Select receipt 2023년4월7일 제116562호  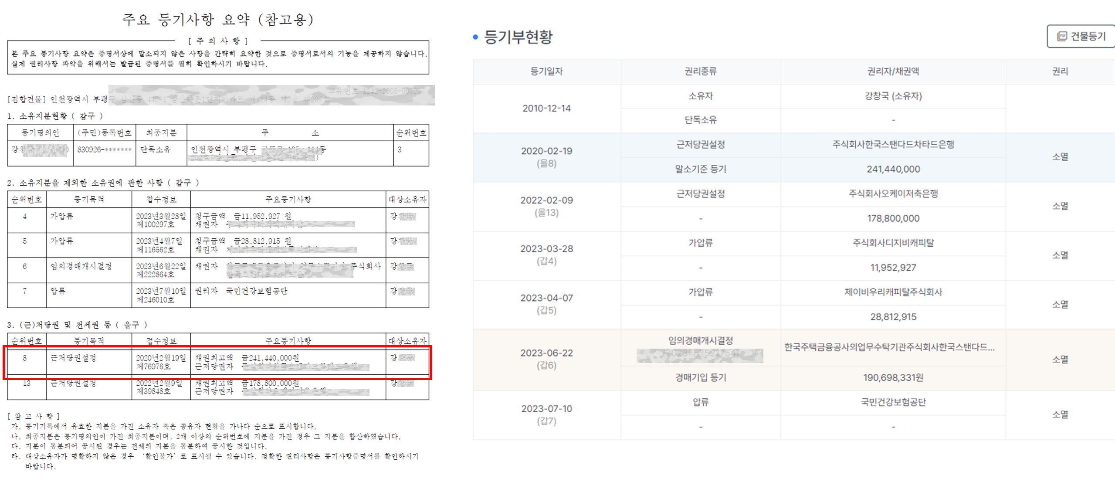pyautogui.click(x=159, y=245)
